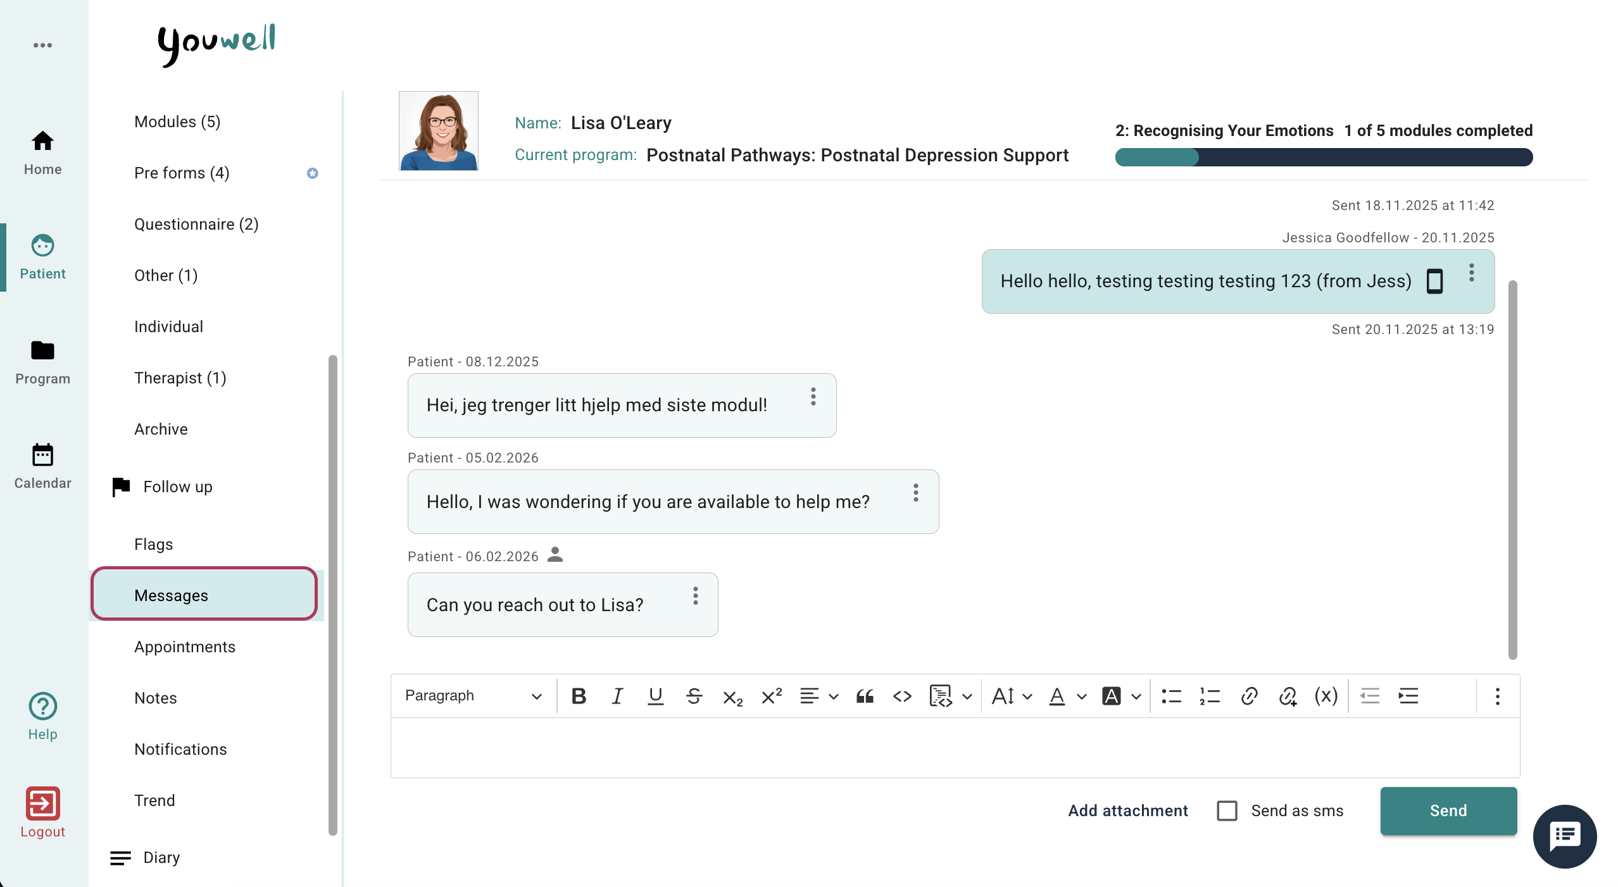This screenshot has width=1618, height=887.
Task: Enable Send as sms checkbox
Action: click(1227, 810)
